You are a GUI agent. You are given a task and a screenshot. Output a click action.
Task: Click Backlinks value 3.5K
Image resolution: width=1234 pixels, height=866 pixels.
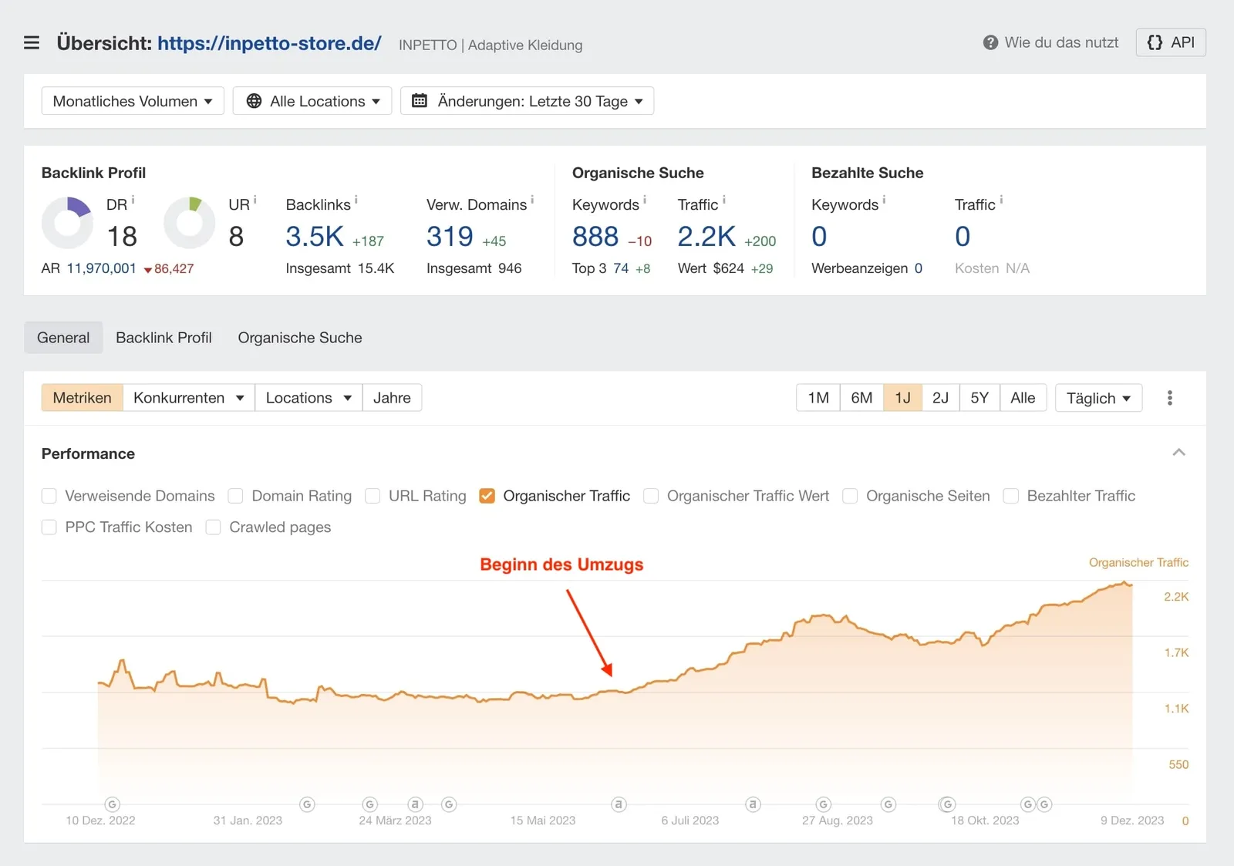pyautogui.click(x=315, y=237)
